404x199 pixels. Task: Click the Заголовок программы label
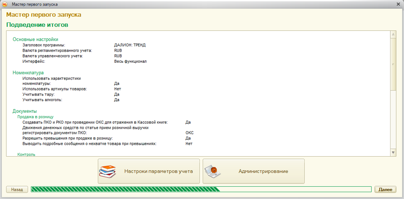(x=44, y=45)
